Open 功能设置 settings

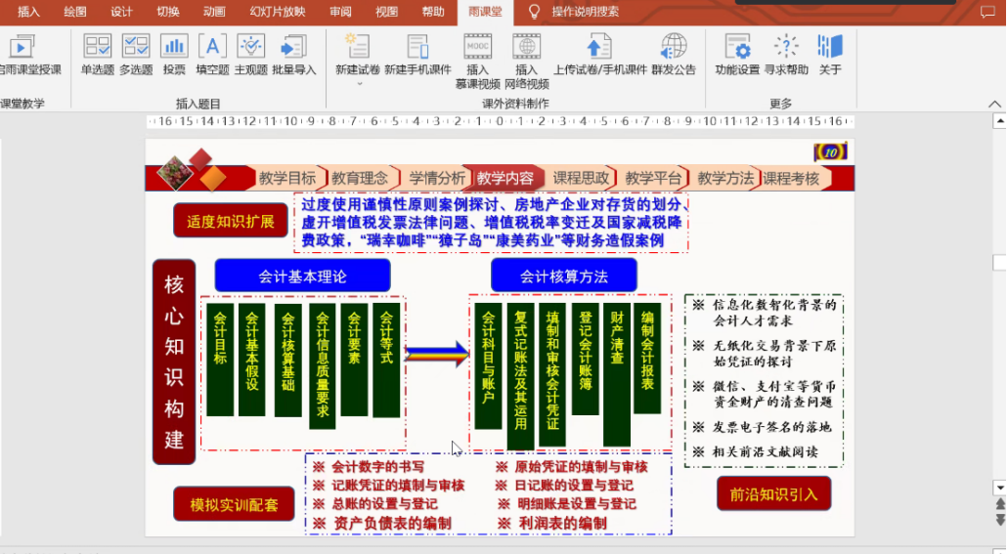[737, 56]
